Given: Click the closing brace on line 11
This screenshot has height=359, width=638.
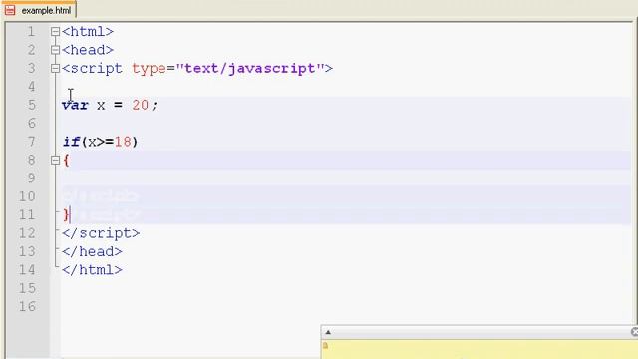Looking at the screenshot, I should (66, 214).
